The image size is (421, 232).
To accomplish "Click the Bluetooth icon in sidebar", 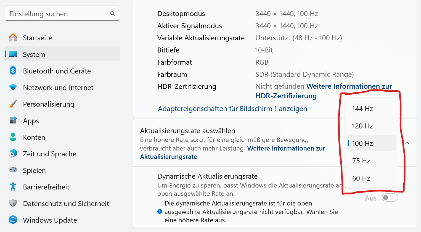I will 13,71.
